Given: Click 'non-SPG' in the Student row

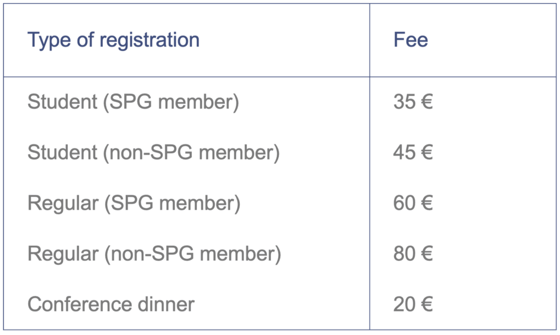Looking at the screenshot, I should click(151, 152).
